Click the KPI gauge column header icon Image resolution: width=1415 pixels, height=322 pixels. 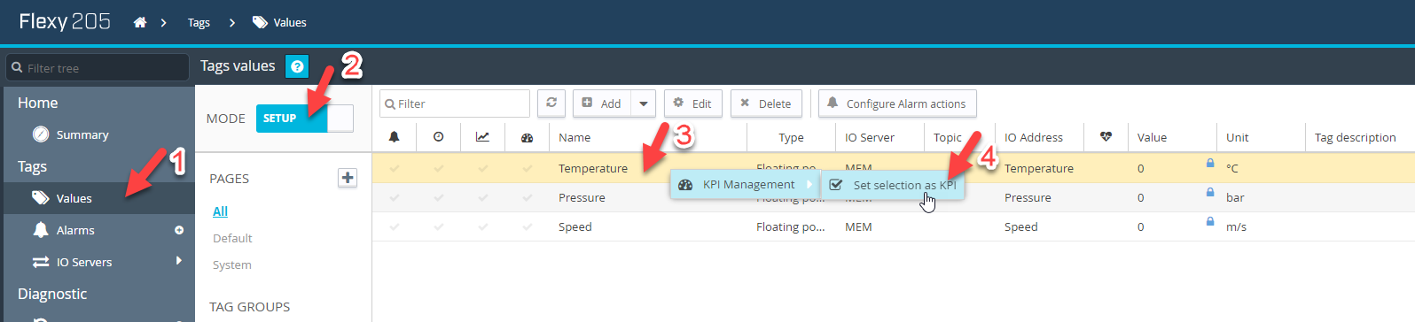point(528,138)
